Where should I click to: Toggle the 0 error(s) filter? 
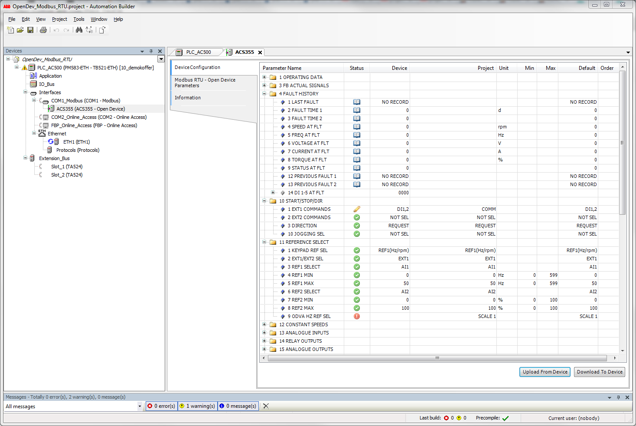(161, 406)
